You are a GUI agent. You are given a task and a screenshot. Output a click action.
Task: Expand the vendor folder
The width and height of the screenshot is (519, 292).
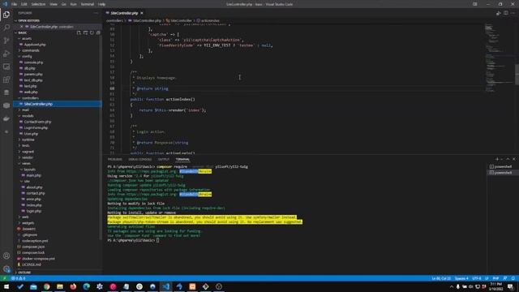click(27, 157)
